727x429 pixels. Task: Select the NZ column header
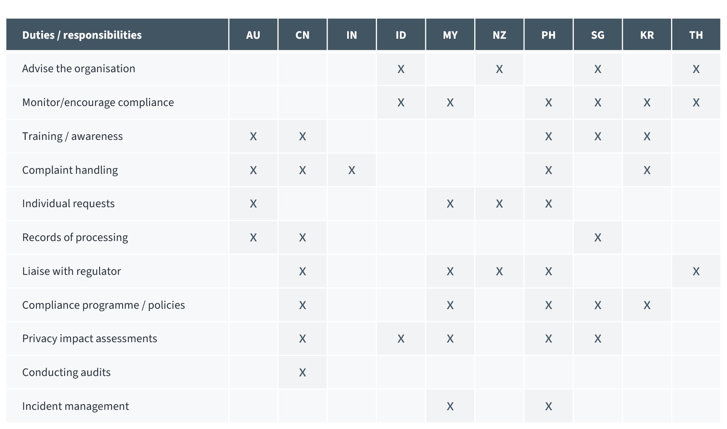pyautogui.click(x=499, y=35)
